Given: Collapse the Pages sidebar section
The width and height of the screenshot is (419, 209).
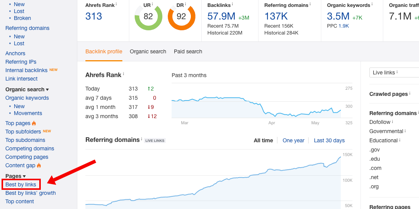Looking at the screenshot, I should pyautogui.click(x=24, y=176).
